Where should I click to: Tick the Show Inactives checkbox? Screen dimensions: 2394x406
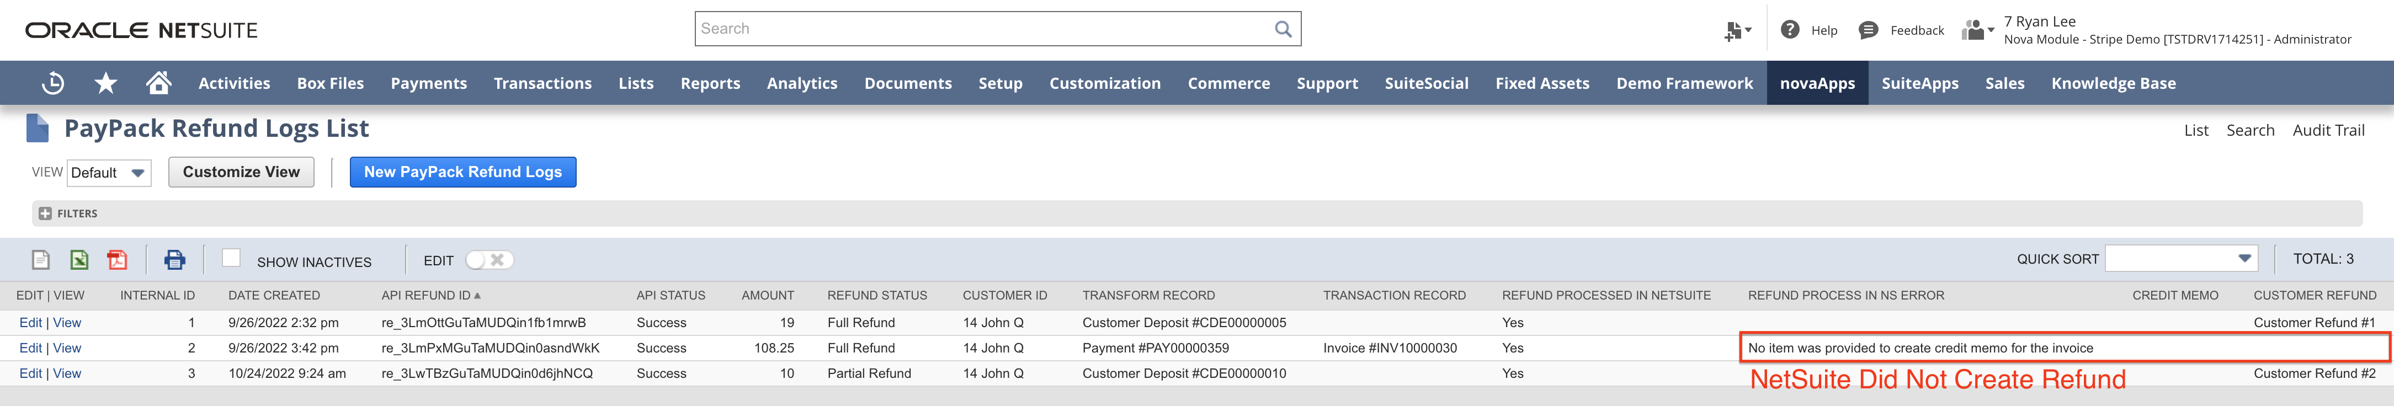click(231, 258)
